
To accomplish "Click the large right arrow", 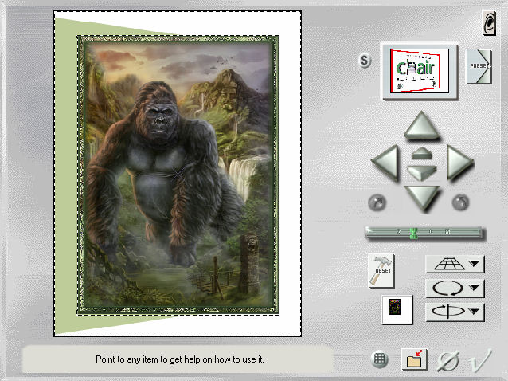I will [459, 162].
